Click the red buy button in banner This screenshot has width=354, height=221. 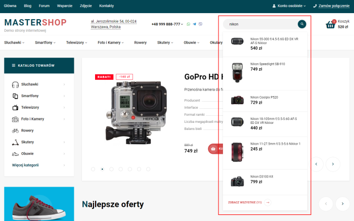(x=215, y=149)
